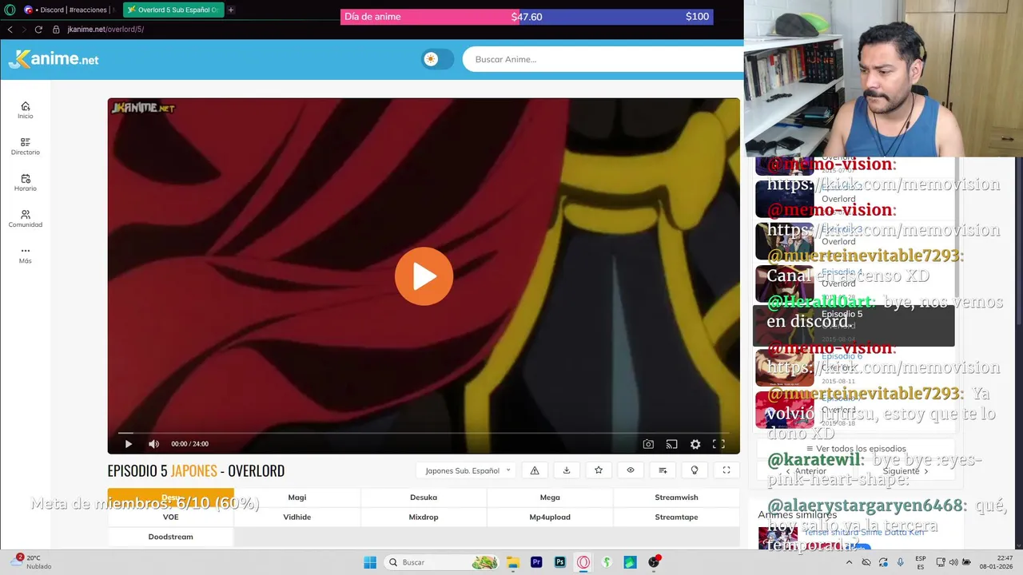Open Horario in the sidebar
The width and height of the screenshot is (1023, 575).
tap(26, 183)
